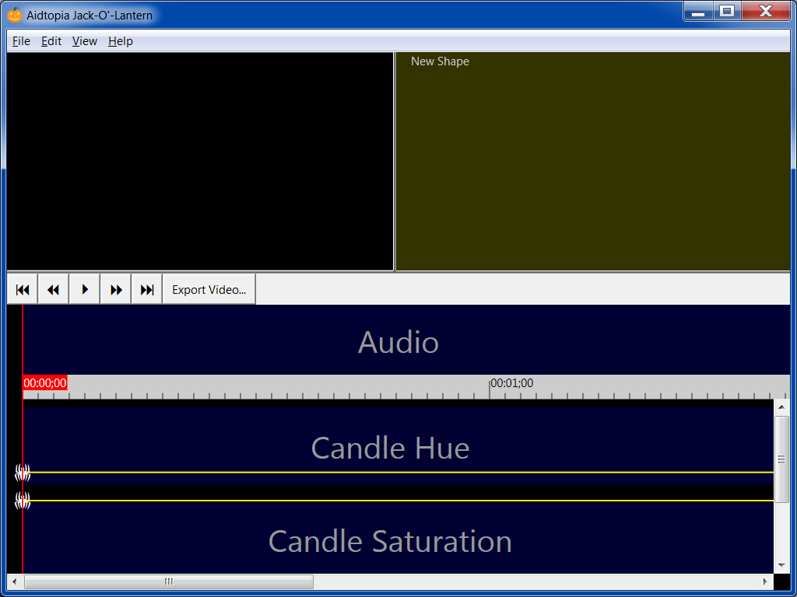797x597 pixels.
Task: Jump to start of timeline
Action: (23, 289)
